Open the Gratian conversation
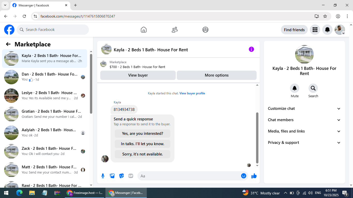 point(45,114)
